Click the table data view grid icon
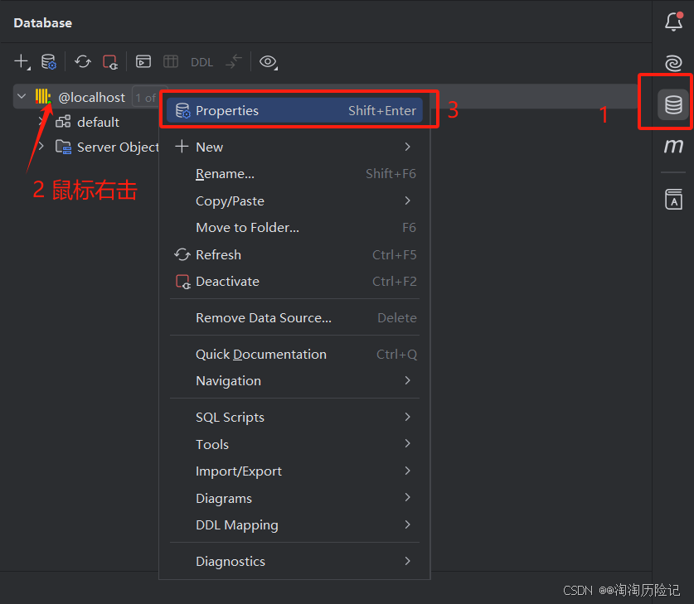 (171, 61)
